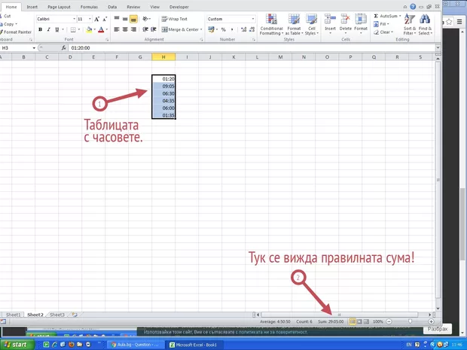The image size is (467, 350).
Task: Select cell containing 09:05
Action: click(163, 87)
